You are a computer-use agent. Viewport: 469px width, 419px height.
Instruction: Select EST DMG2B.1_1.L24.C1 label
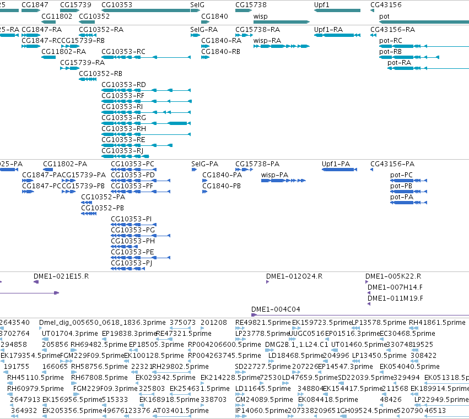click(297, 345)
